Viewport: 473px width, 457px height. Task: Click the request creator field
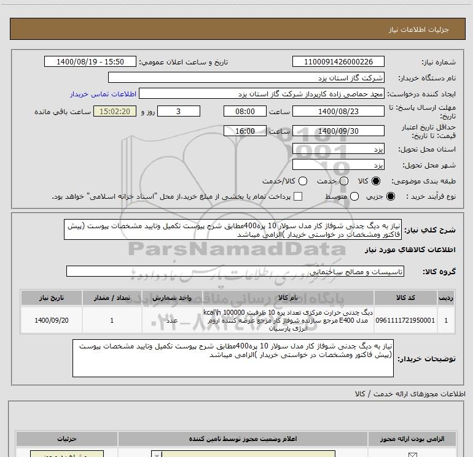click(262, 94)
